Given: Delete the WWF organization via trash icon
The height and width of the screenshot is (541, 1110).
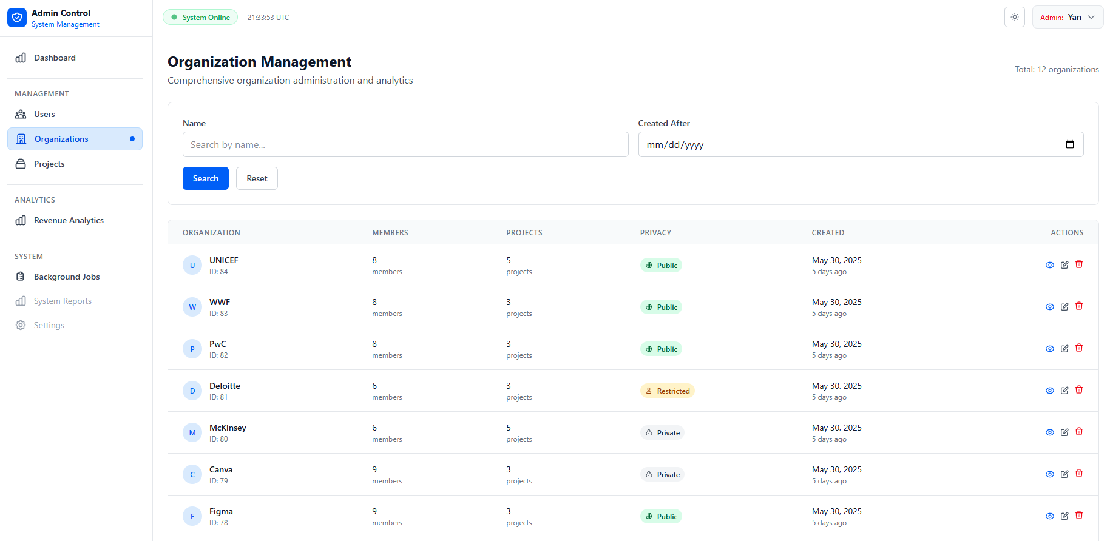Looking at the screenshot, I should tap(1079, 306).
